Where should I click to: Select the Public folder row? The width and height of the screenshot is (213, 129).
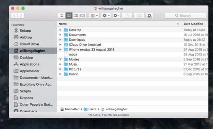coord(133,74)
